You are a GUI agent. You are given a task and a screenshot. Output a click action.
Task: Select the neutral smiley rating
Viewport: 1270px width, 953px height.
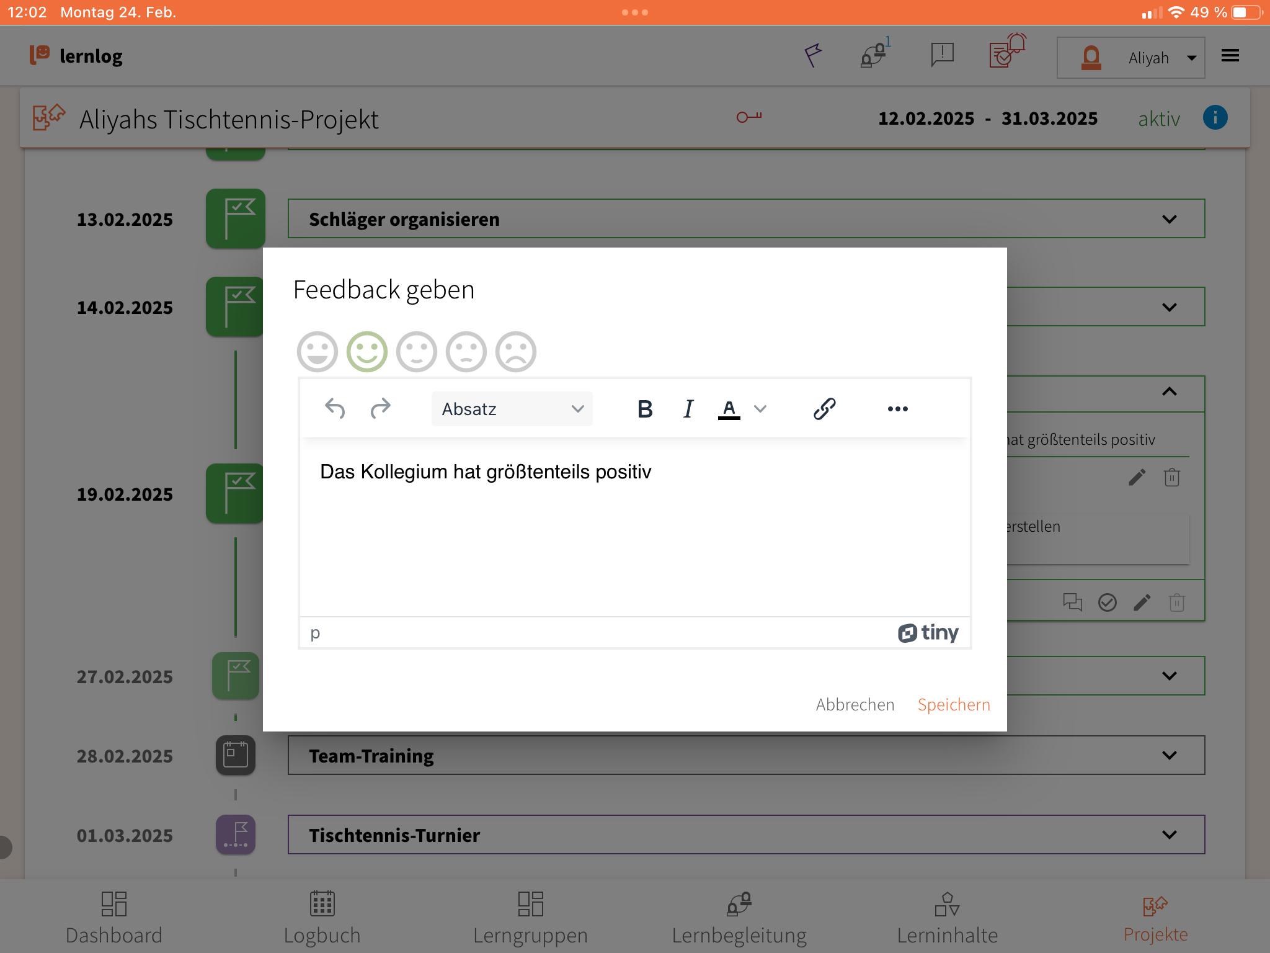click(x=417, y=352)
